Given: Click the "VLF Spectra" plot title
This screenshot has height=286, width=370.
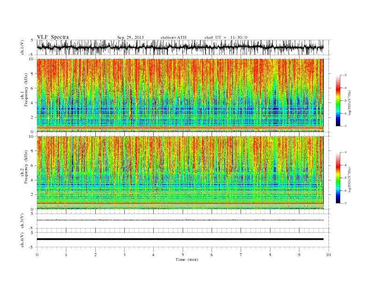Looking at the screenshot, I should click(x=53, y=37).
